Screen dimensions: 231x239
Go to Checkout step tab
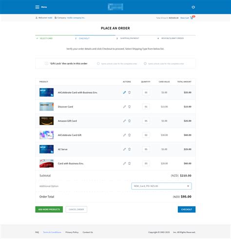(x=84, y=39)
